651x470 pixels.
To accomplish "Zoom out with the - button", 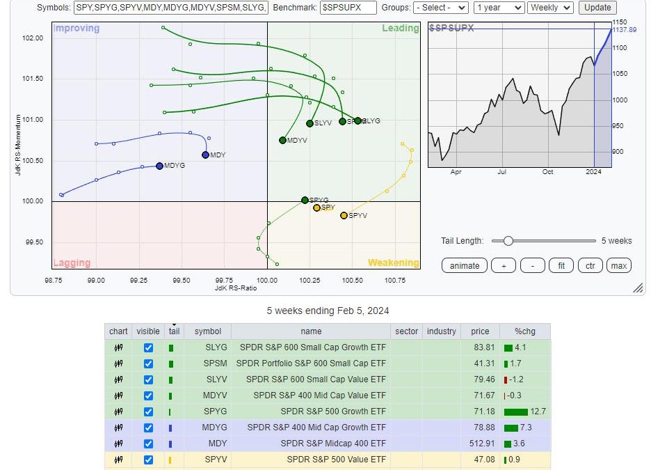I will (x=533, y=265).
